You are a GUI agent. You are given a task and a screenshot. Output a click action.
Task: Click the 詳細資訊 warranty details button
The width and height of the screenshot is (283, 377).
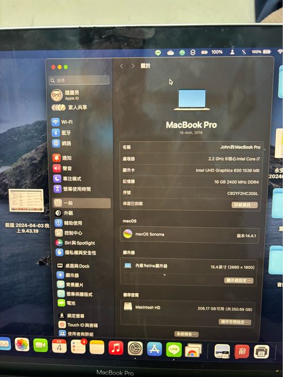(245, 204)
